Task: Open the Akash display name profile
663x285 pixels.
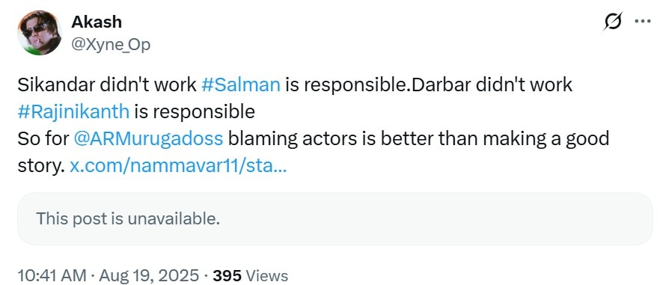Action: click(x=97, y=22)
